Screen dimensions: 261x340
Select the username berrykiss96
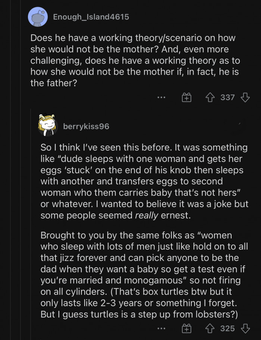click(x=87, y=126)
